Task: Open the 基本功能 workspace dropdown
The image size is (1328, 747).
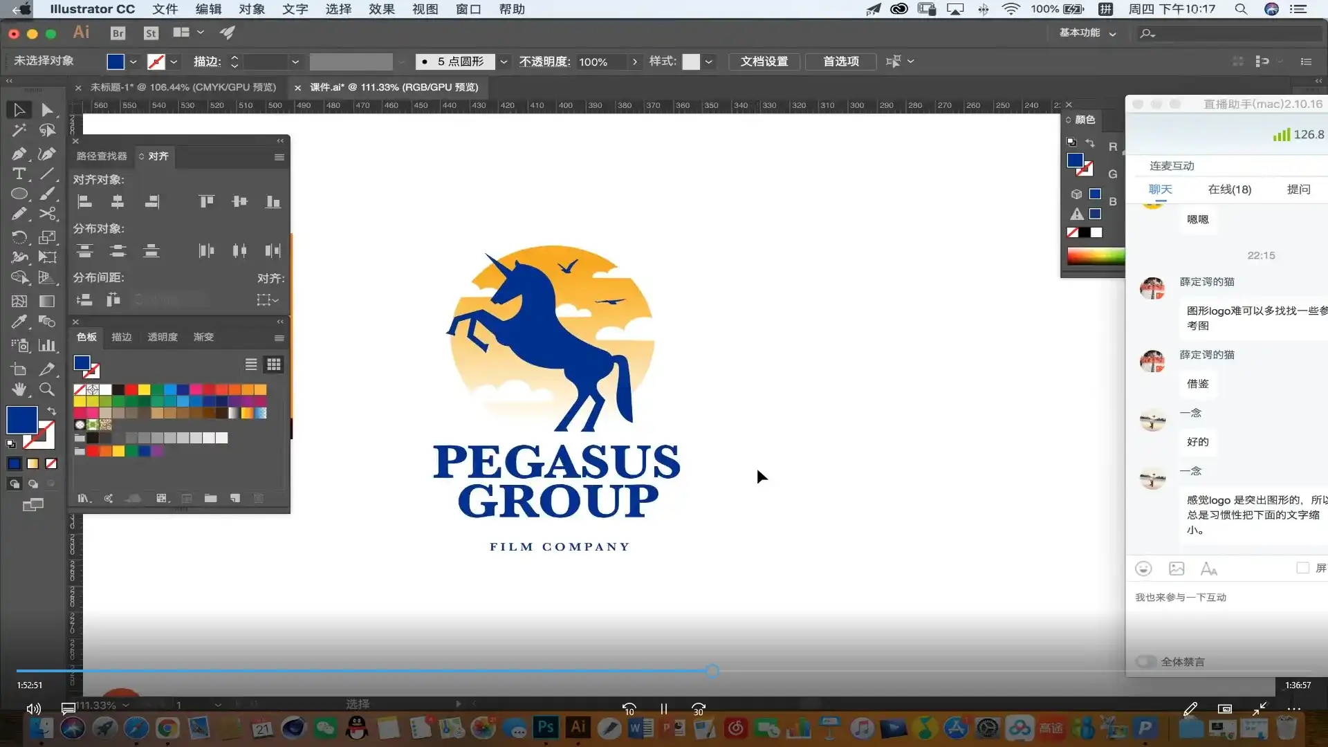Action: click(x=1088, y=33)
